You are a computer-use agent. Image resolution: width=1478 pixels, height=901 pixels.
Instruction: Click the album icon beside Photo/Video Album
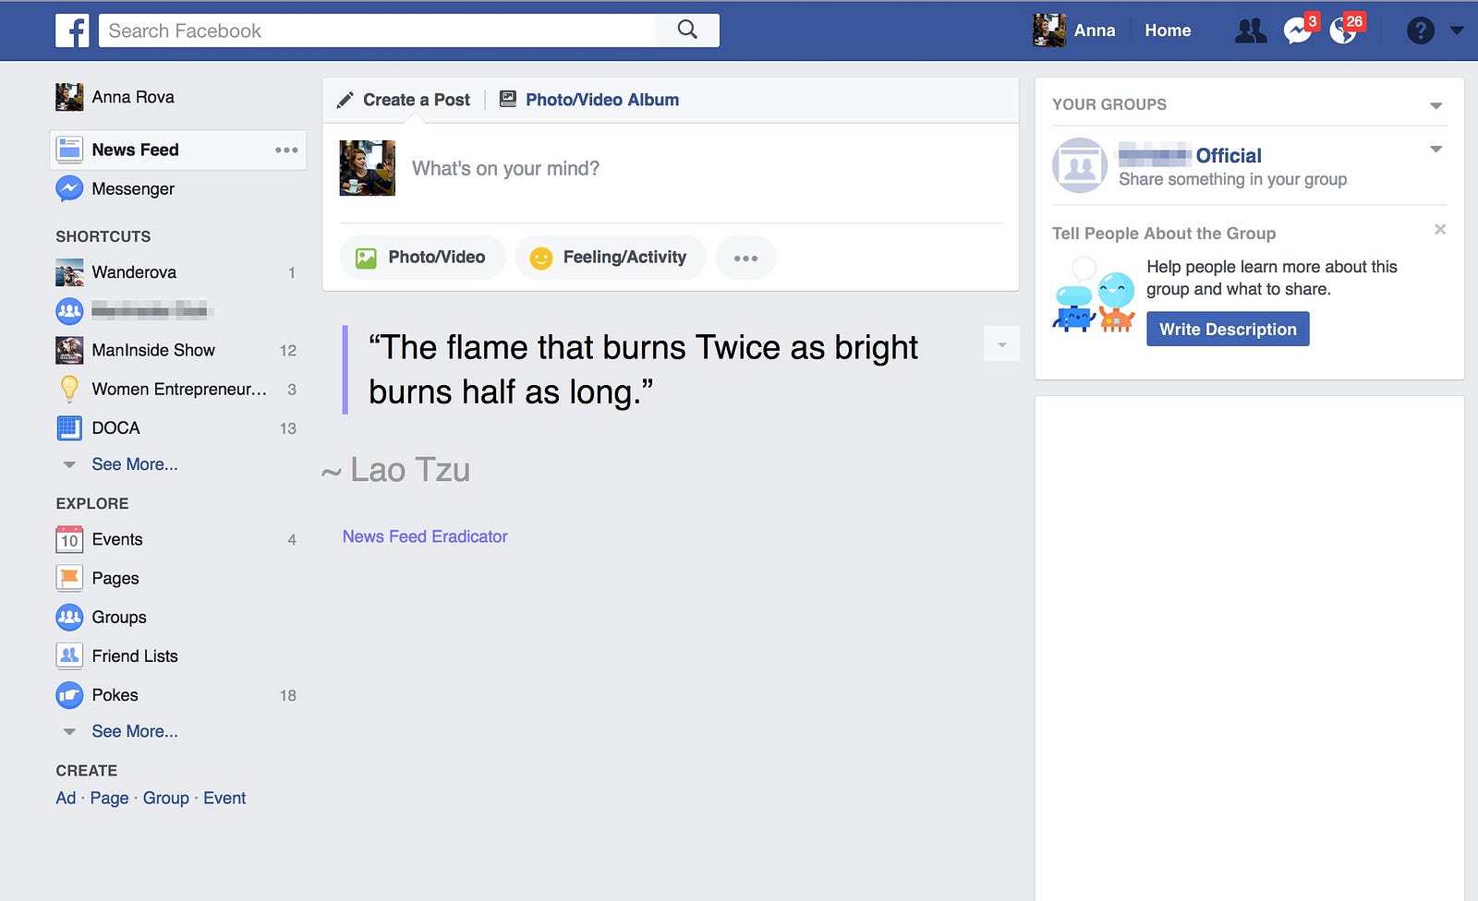508,99
